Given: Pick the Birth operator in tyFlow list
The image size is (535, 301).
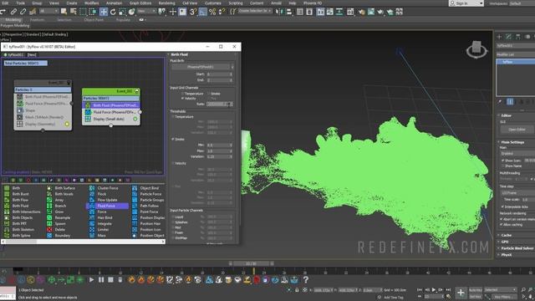Looking at the screenshot, I should (x=16, y=188).
